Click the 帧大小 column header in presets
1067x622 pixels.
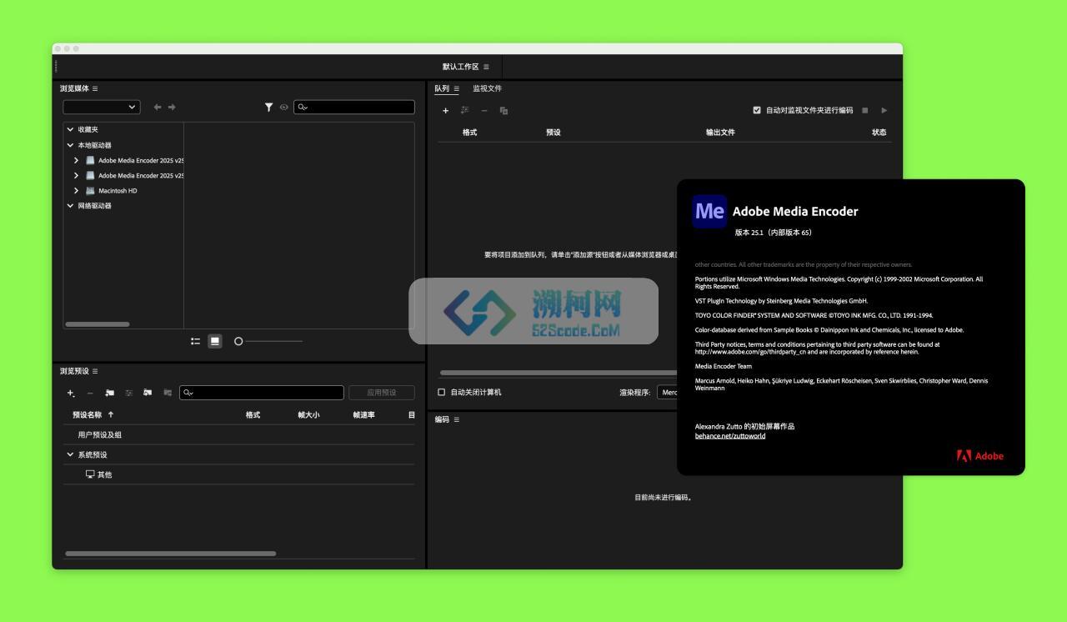pos(308,414)
